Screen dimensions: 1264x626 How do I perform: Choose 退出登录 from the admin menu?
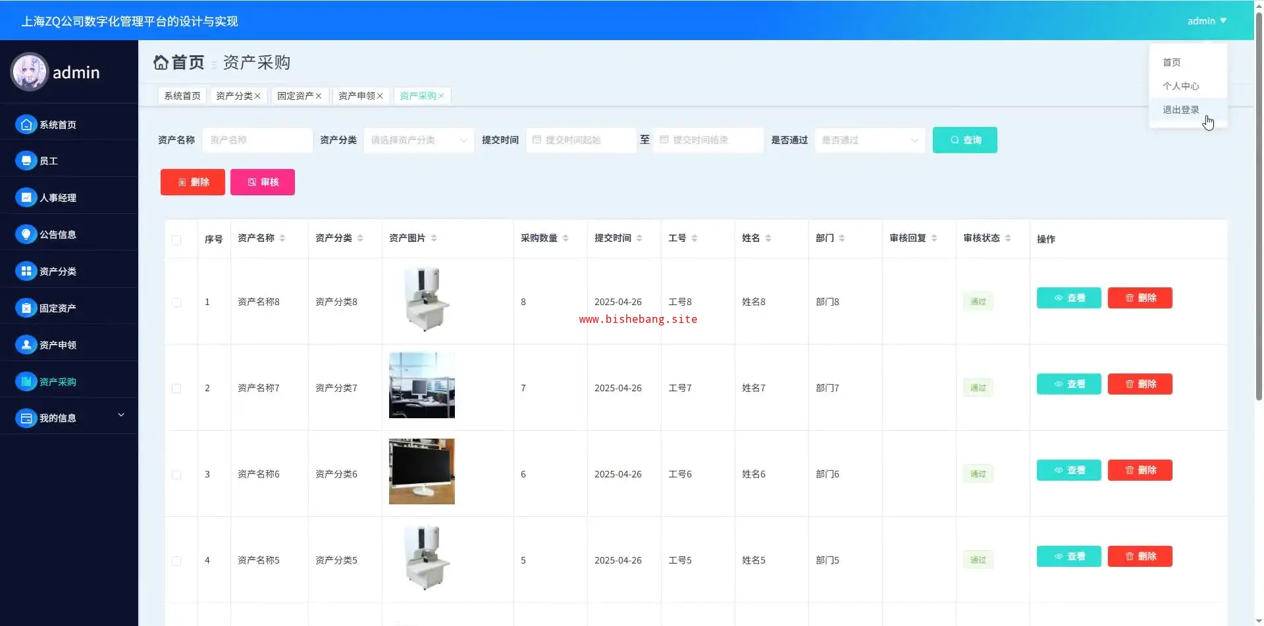tap(1180, 110)
